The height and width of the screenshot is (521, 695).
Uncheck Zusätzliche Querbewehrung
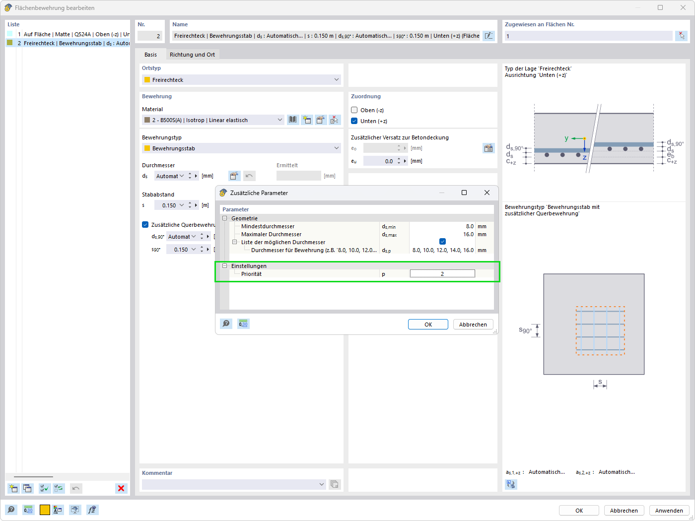145,224
